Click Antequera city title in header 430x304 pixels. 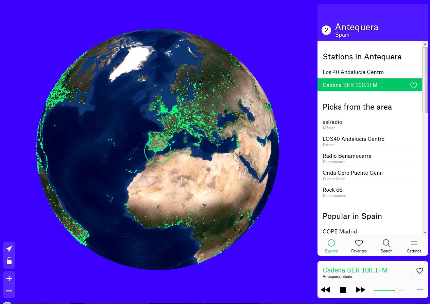tap(357, 27)
